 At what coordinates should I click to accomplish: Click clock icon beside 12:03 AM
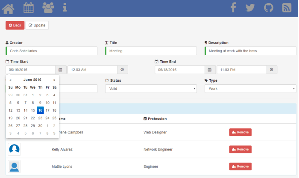122,70
